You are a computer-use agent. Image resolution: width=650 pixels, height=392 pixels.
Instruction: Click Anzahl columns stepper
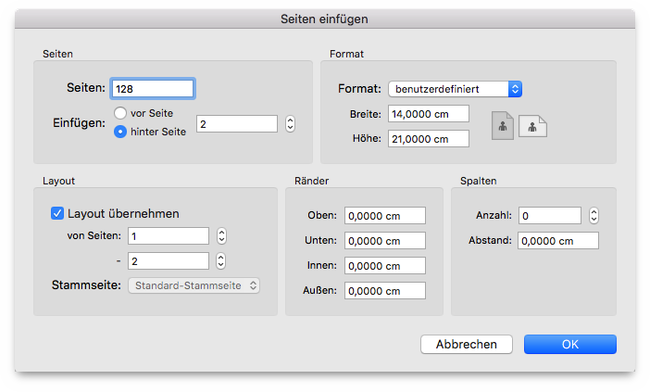pos(594,215)
